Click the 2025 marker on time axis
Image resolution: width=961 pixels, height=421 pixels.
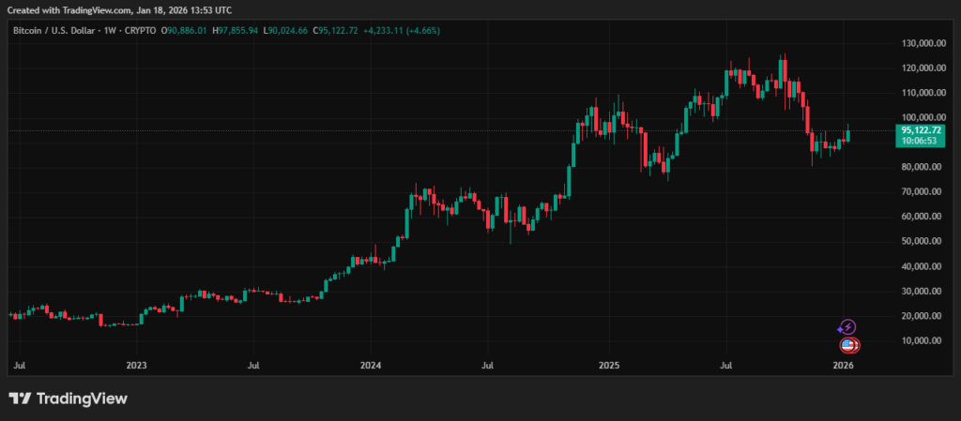coord(609,364)
